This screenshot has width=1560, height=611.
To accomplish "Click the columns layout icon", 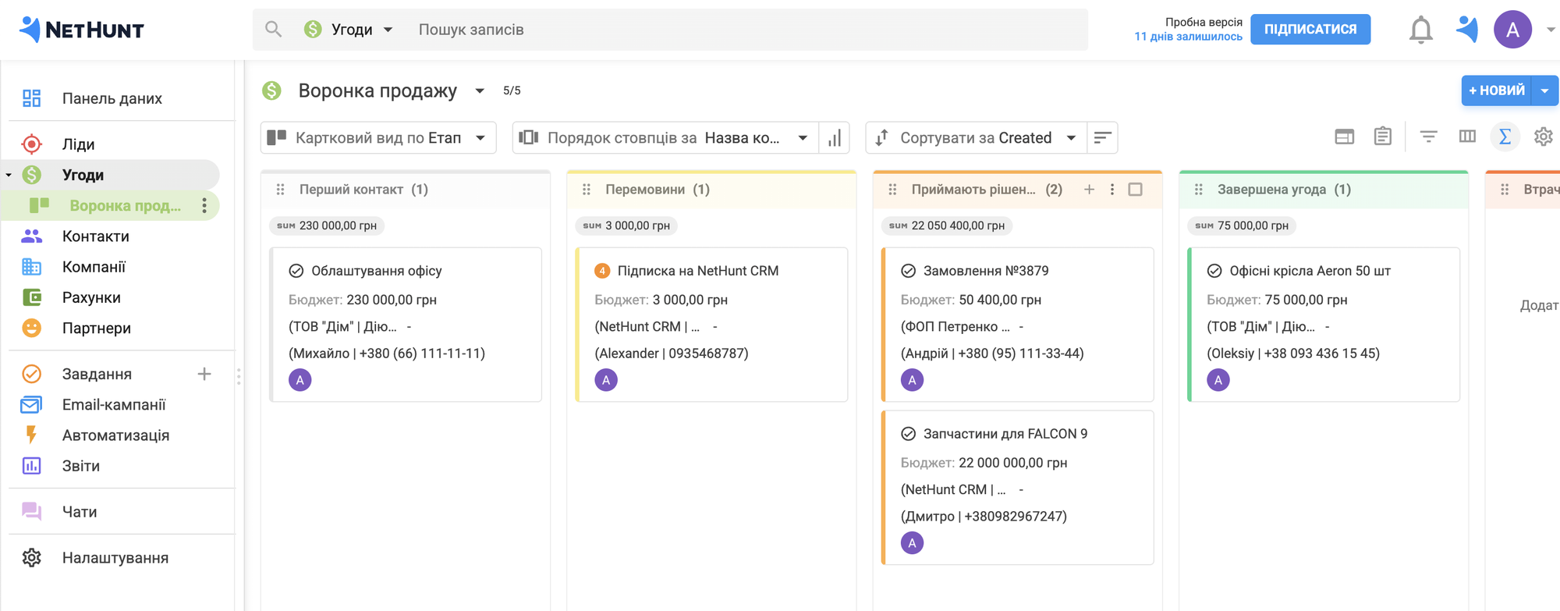I will pos(1466,137).
